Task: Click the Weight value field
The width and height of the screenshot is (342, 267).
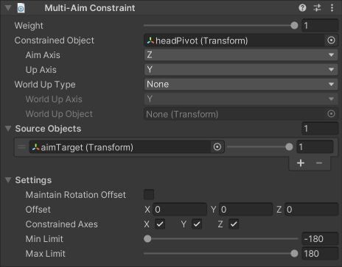Action: 320,26
